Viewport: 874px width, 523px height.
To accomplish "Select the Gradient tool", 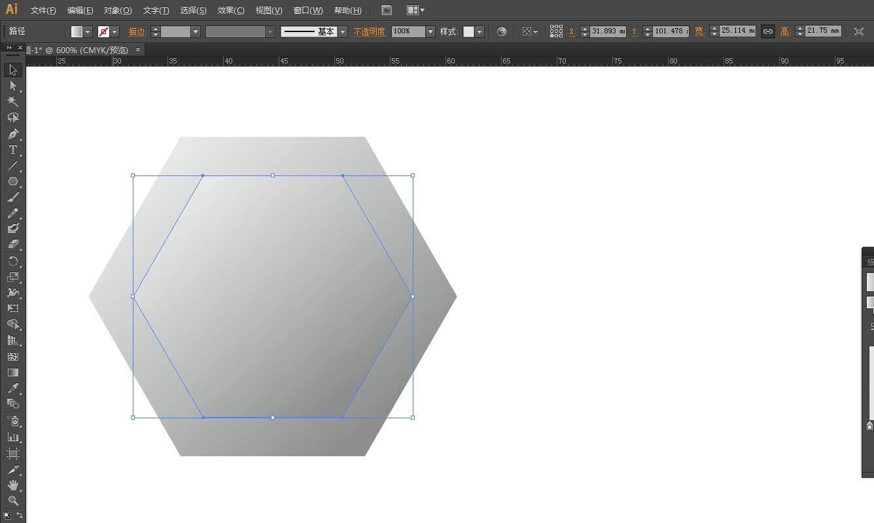I will click(x=12, y=372).
